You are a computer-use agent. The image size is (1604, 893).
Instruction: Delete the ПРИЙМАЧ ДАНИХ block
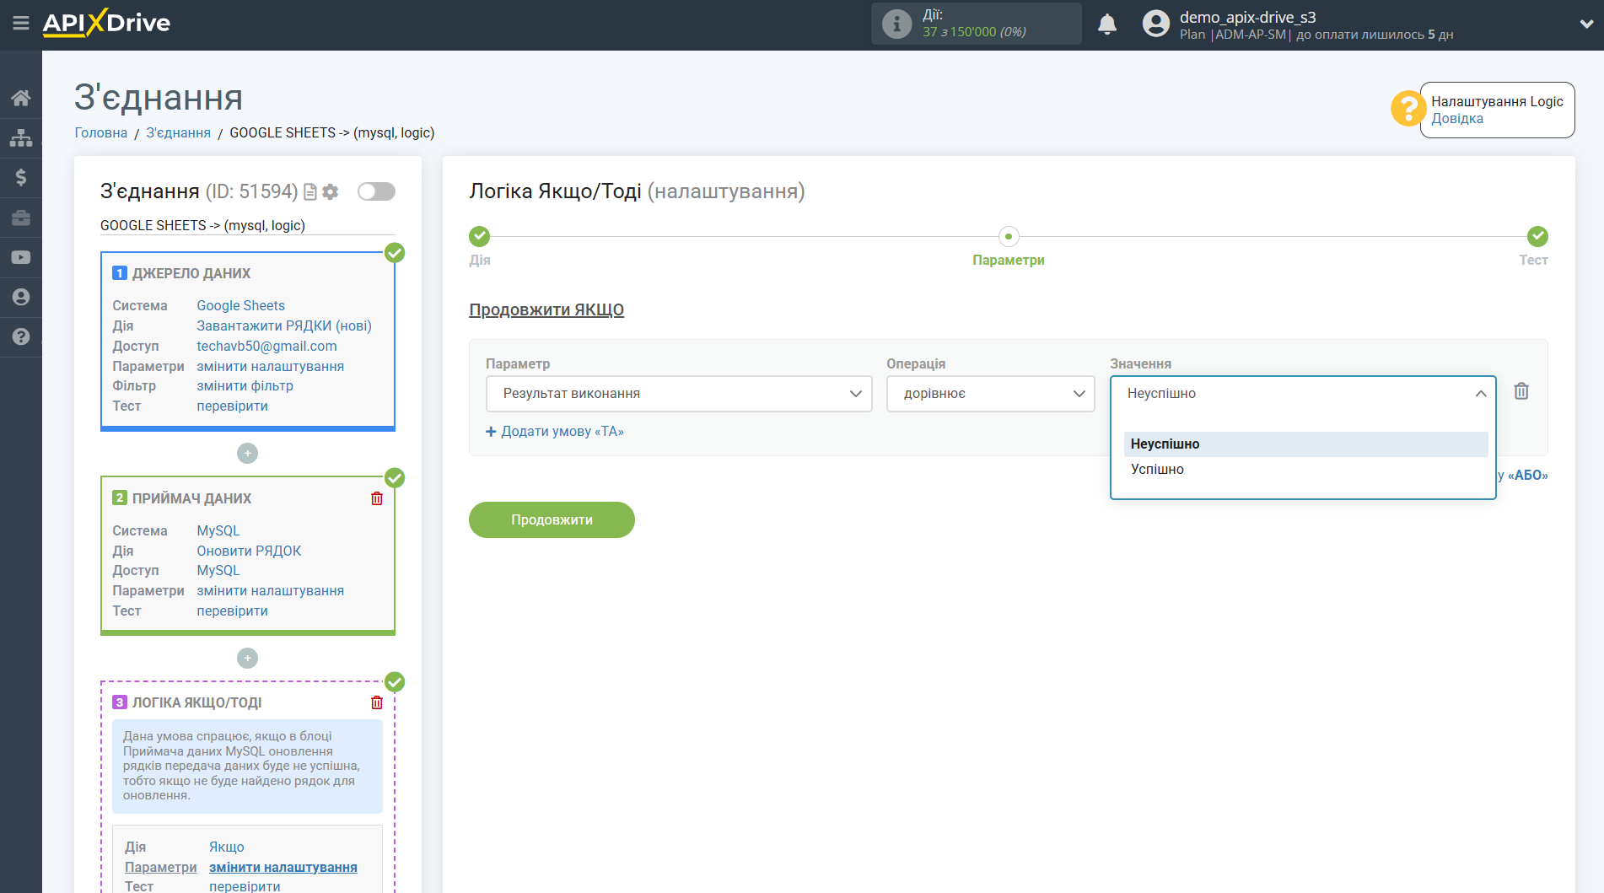click(377, 498)
